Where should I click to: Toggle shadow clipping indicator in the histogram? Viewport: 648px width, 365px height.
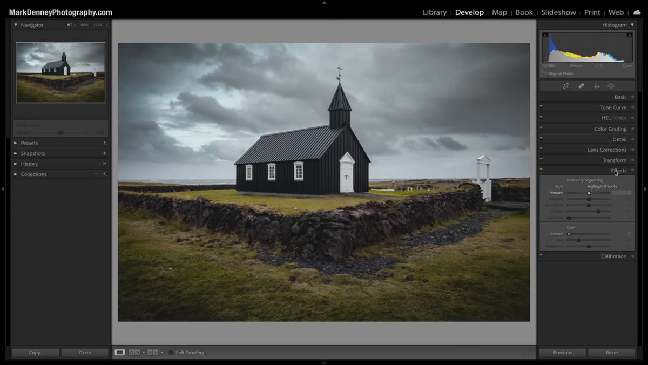click(x=545, y=35)
